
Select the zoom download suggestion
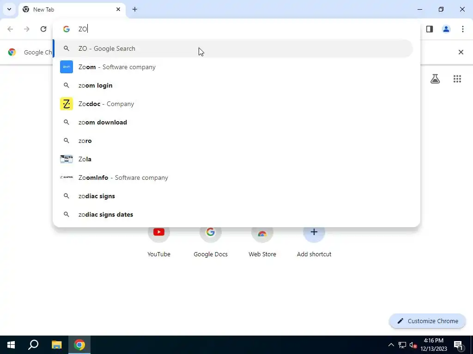[233, 122]
